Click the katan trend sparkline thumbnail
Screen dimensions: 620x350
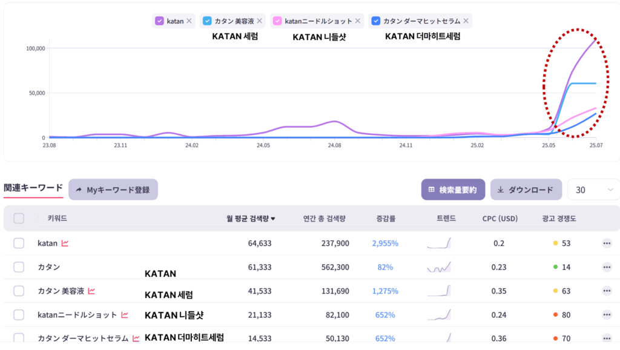coord(439,243)
